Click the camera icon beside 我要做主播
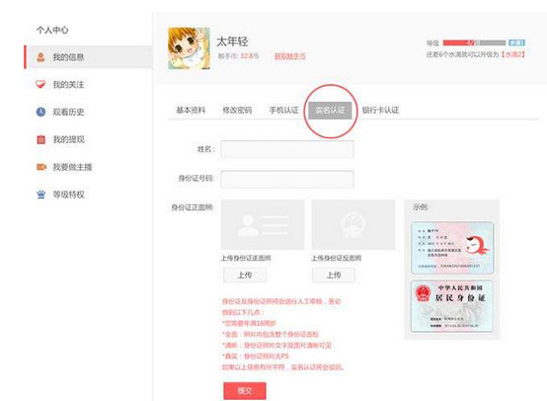Screen dimensions: 547x401 (41, 167)
